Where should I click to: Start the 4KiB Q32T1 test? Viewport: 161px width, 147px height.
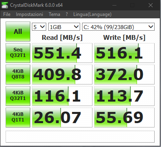point(18,96)
